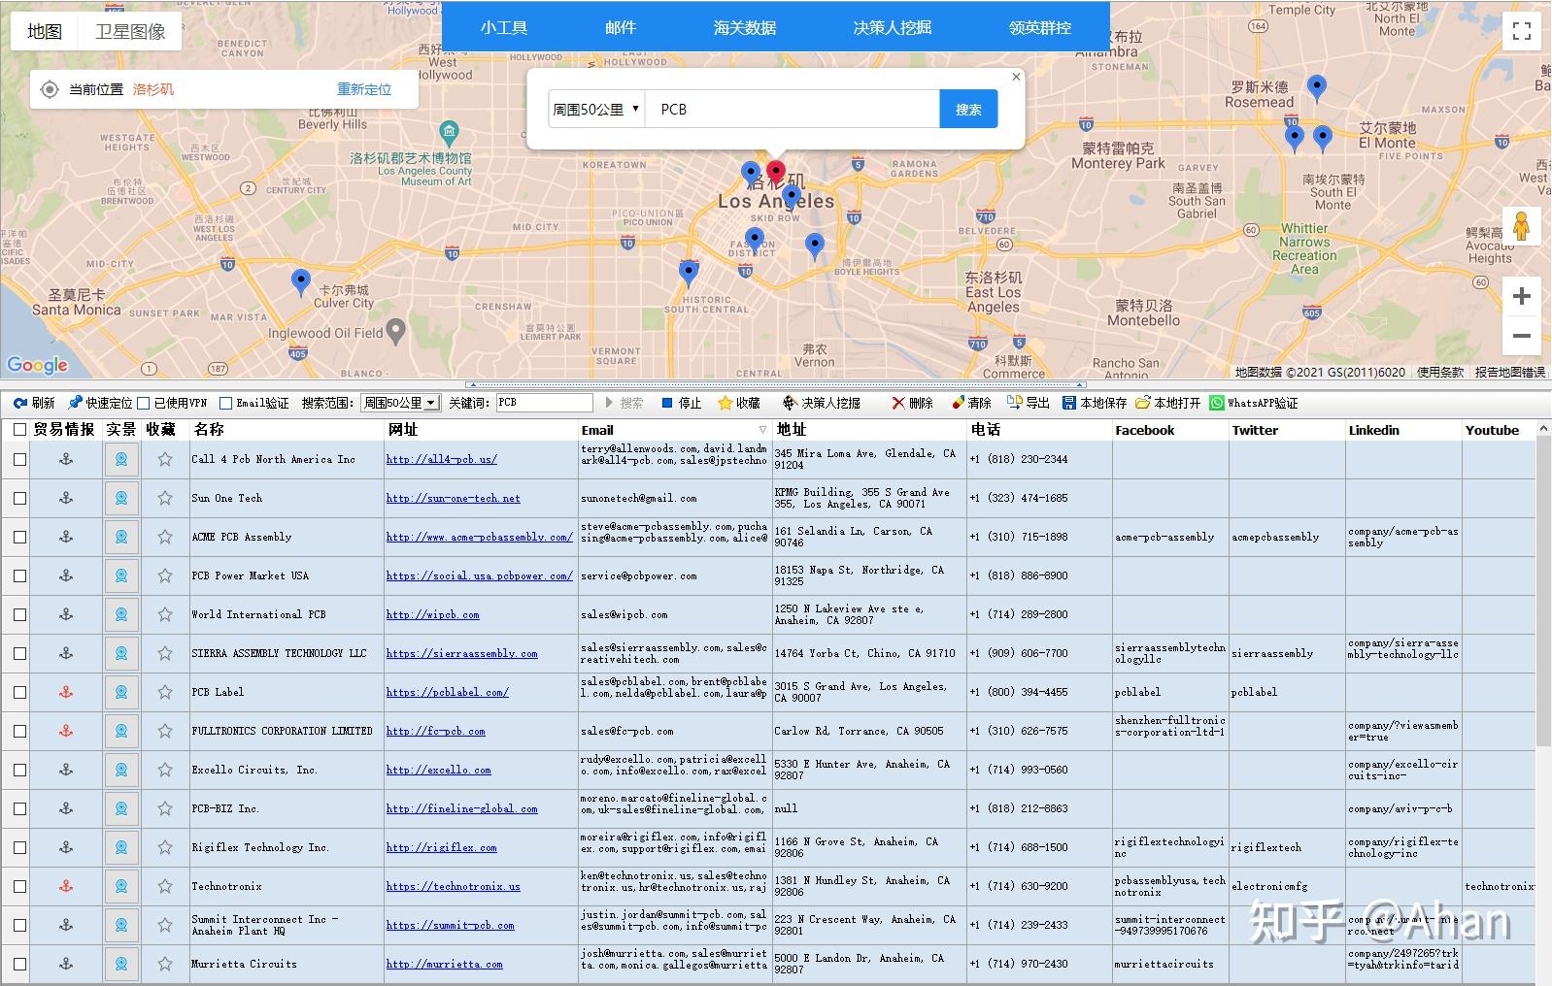Open the pcblabel.com website link

coord(448,693)
